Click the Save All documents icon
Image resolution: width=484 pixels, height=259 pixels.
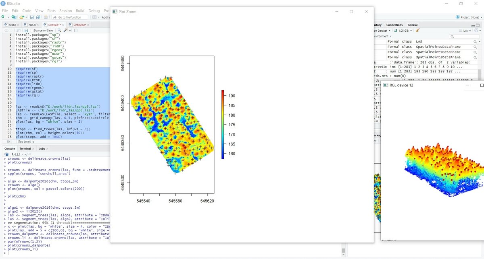click(x=38, y=17)
